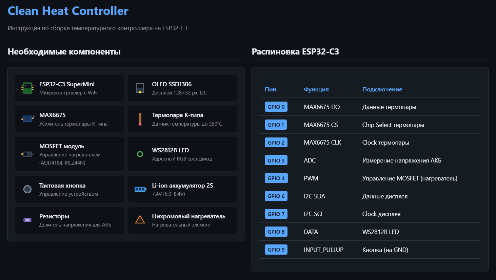Click the MAX6675 amplifier module icon
The width and height of the screenshot is (496, 280).
(27, 119)
